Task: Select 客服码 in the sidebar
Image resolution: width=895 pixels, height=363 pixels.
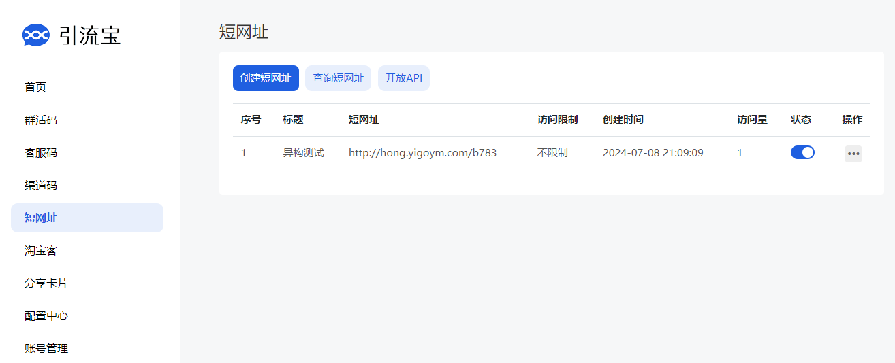Action: [41, 153]
